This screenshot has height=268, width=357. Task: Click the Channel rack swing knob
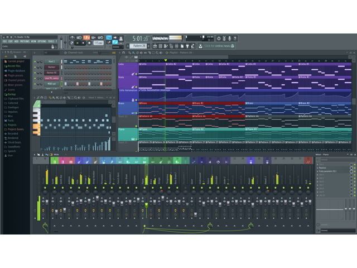99,52
